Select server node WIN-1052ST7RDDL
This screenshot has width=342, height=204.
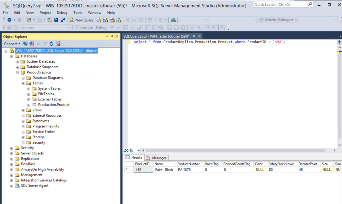click(56, 51)
